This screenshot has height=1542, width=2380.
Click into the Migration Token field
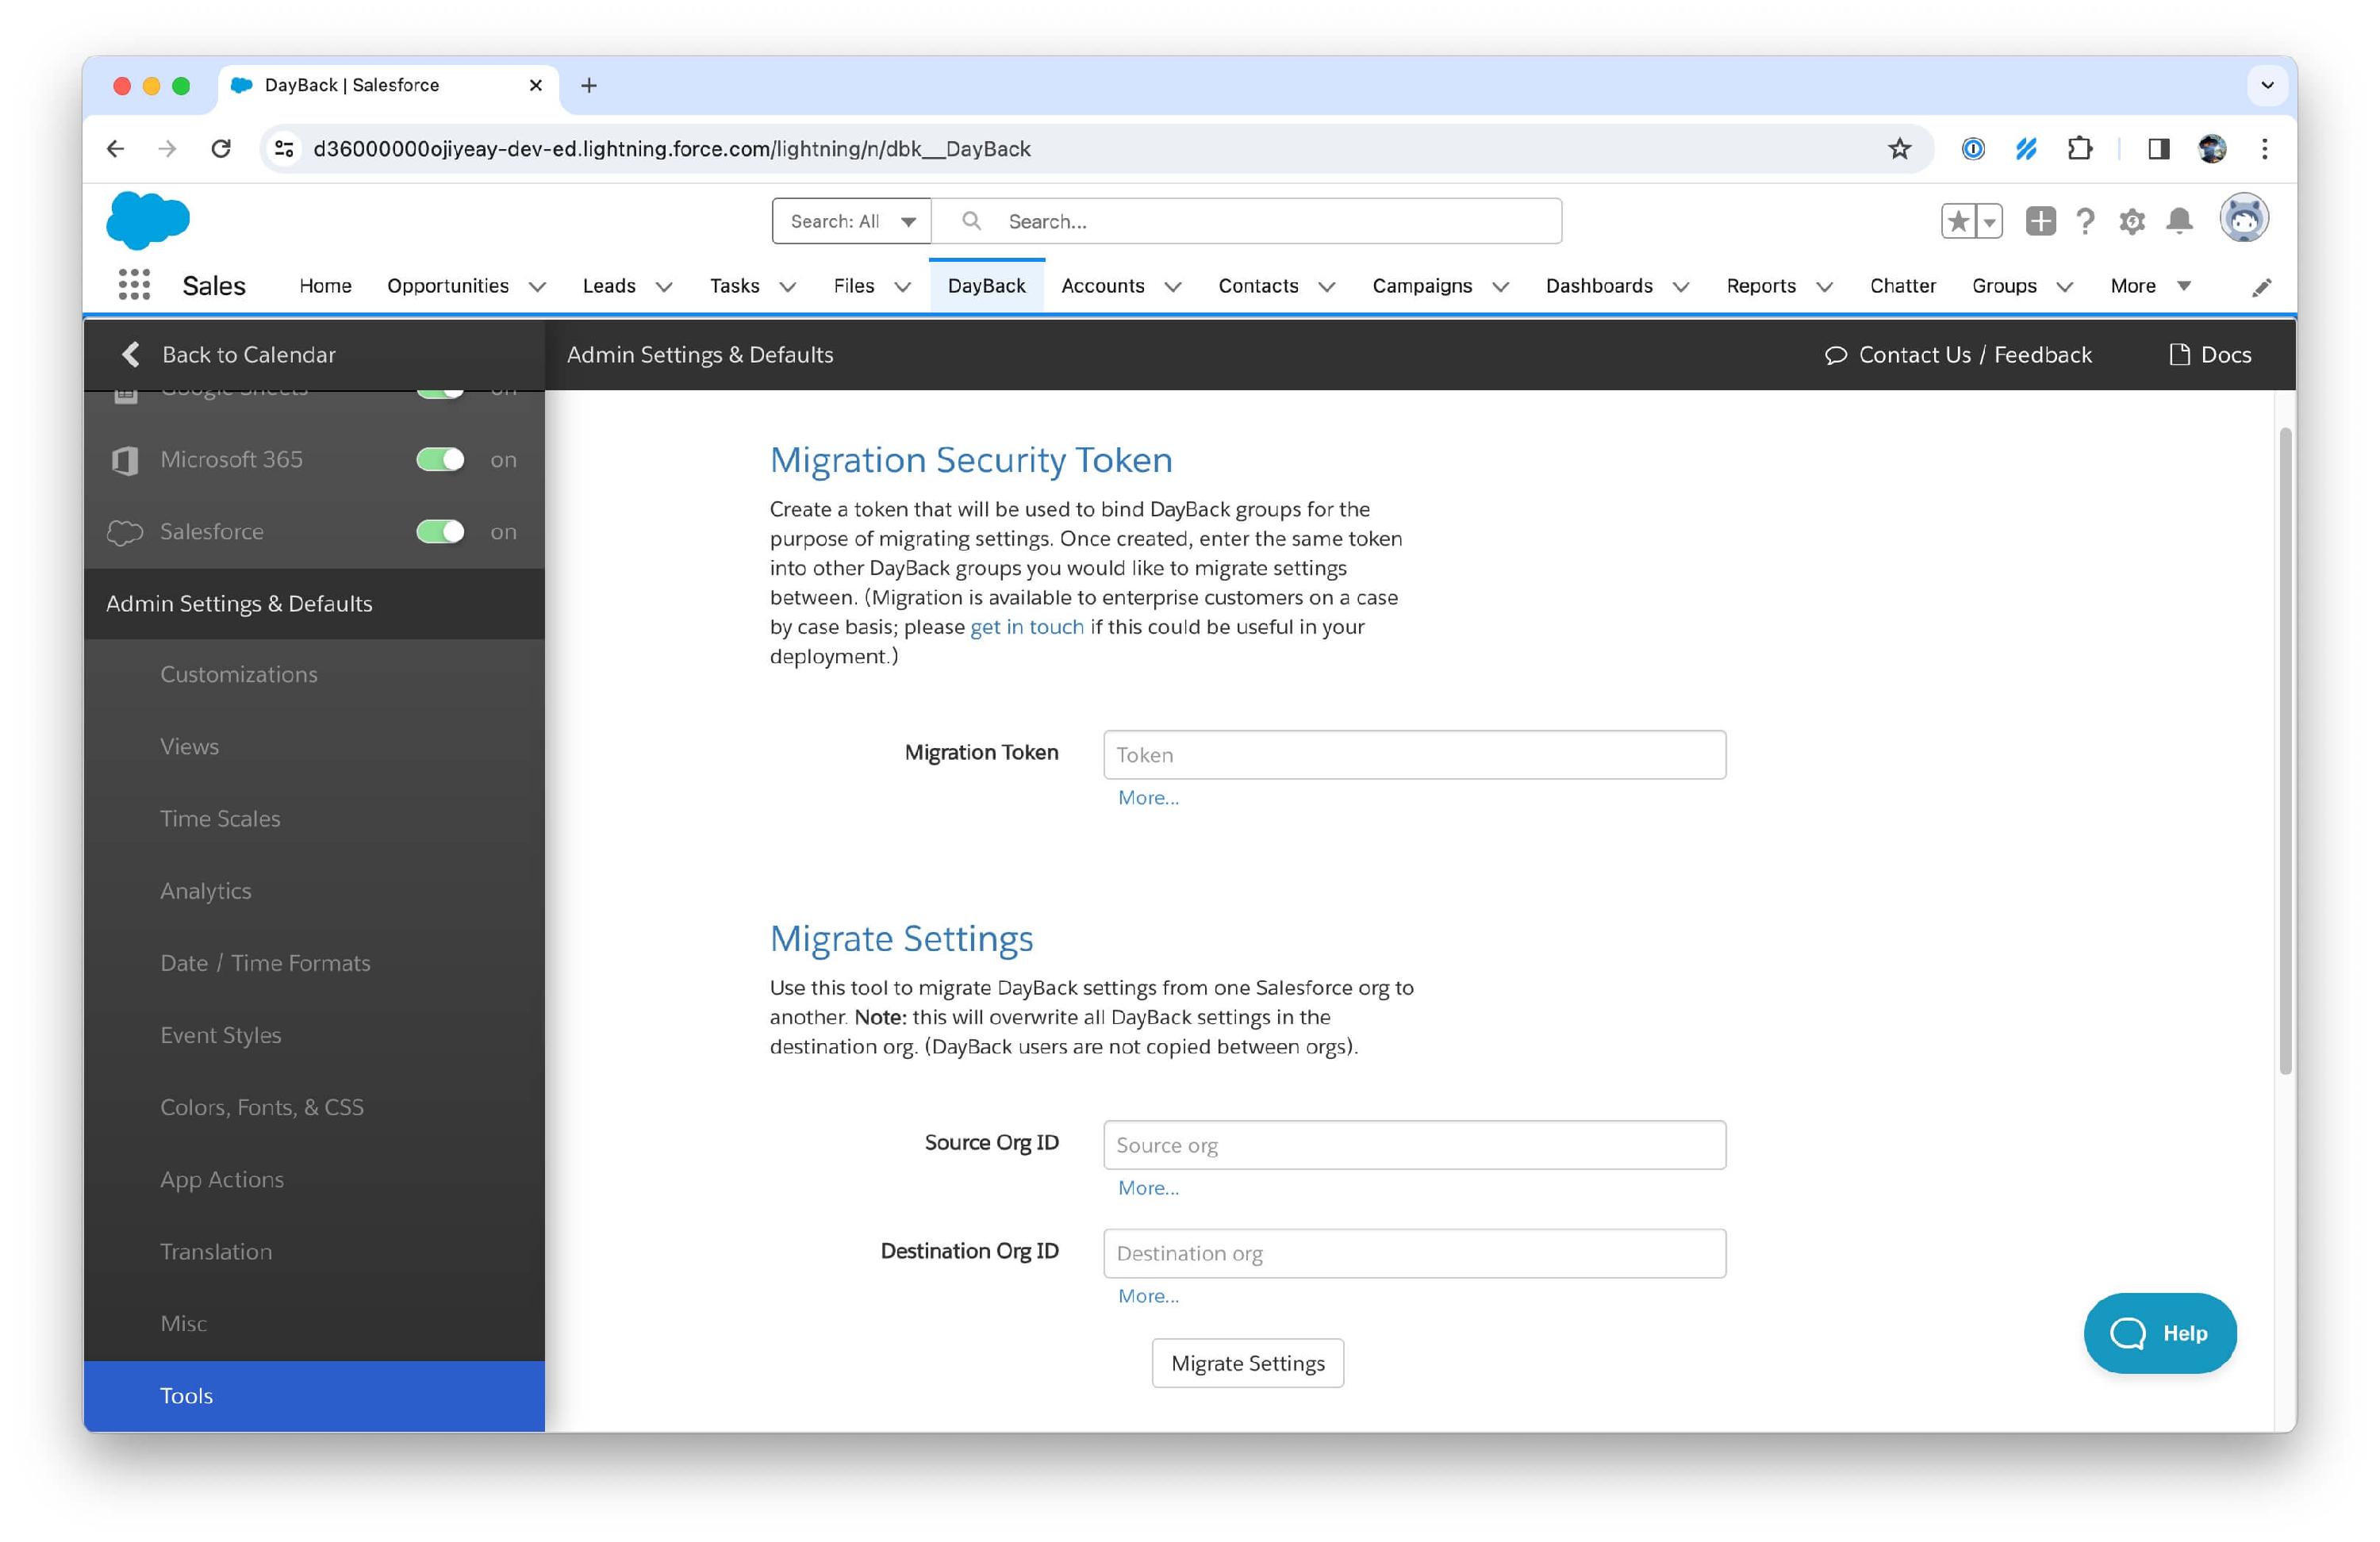pos(1414,755)
